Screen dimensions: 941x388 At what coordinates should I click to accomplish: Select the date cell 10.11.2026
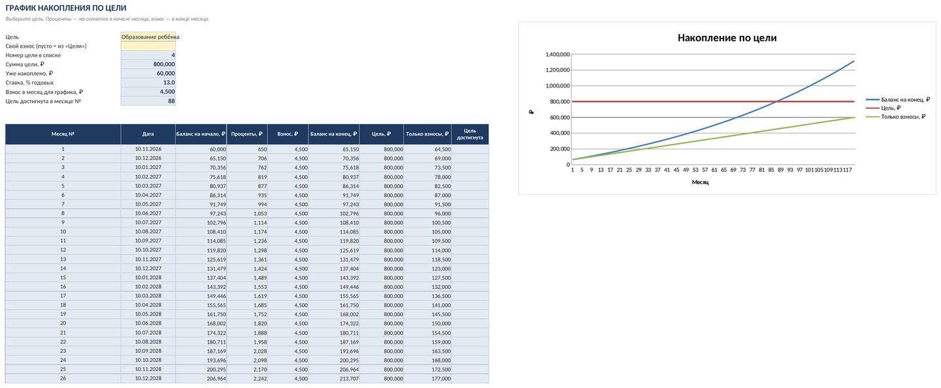[148, 149]
